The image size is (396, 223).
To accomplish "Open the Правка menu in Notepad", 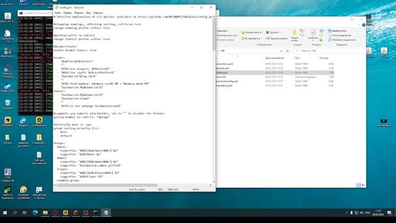I will point(67,12).
